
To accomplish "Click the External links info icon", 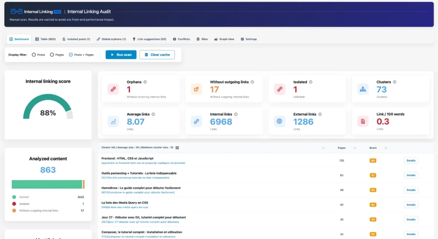I will [320, 114].
